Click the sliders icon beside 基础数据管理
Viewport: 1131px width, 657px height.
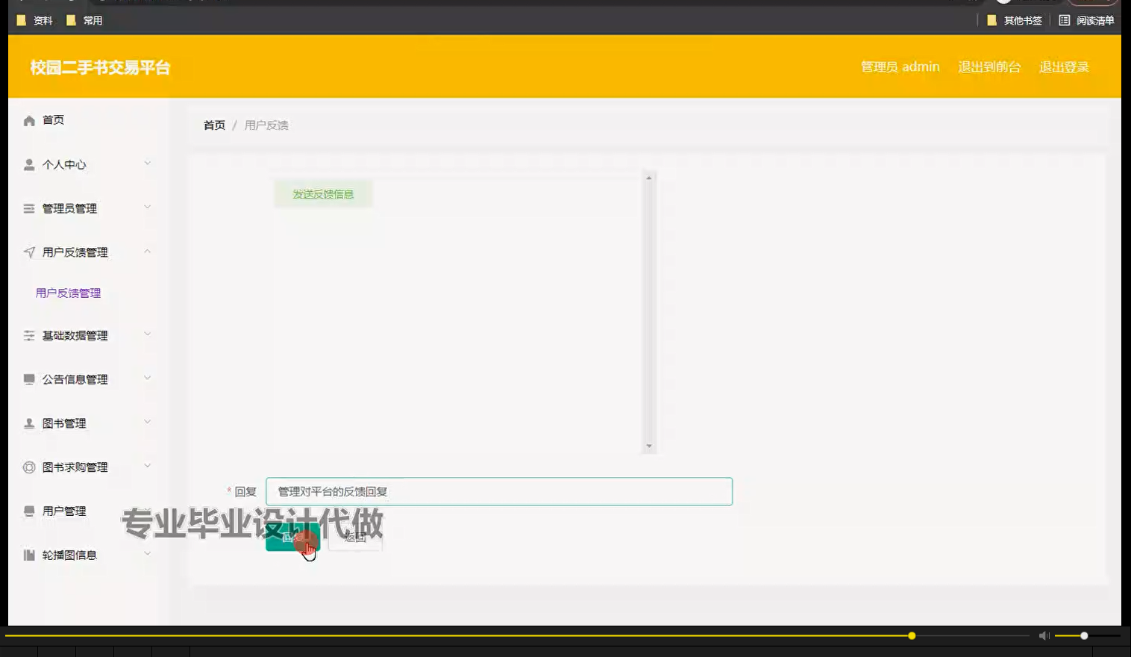[x=29, y=336]
